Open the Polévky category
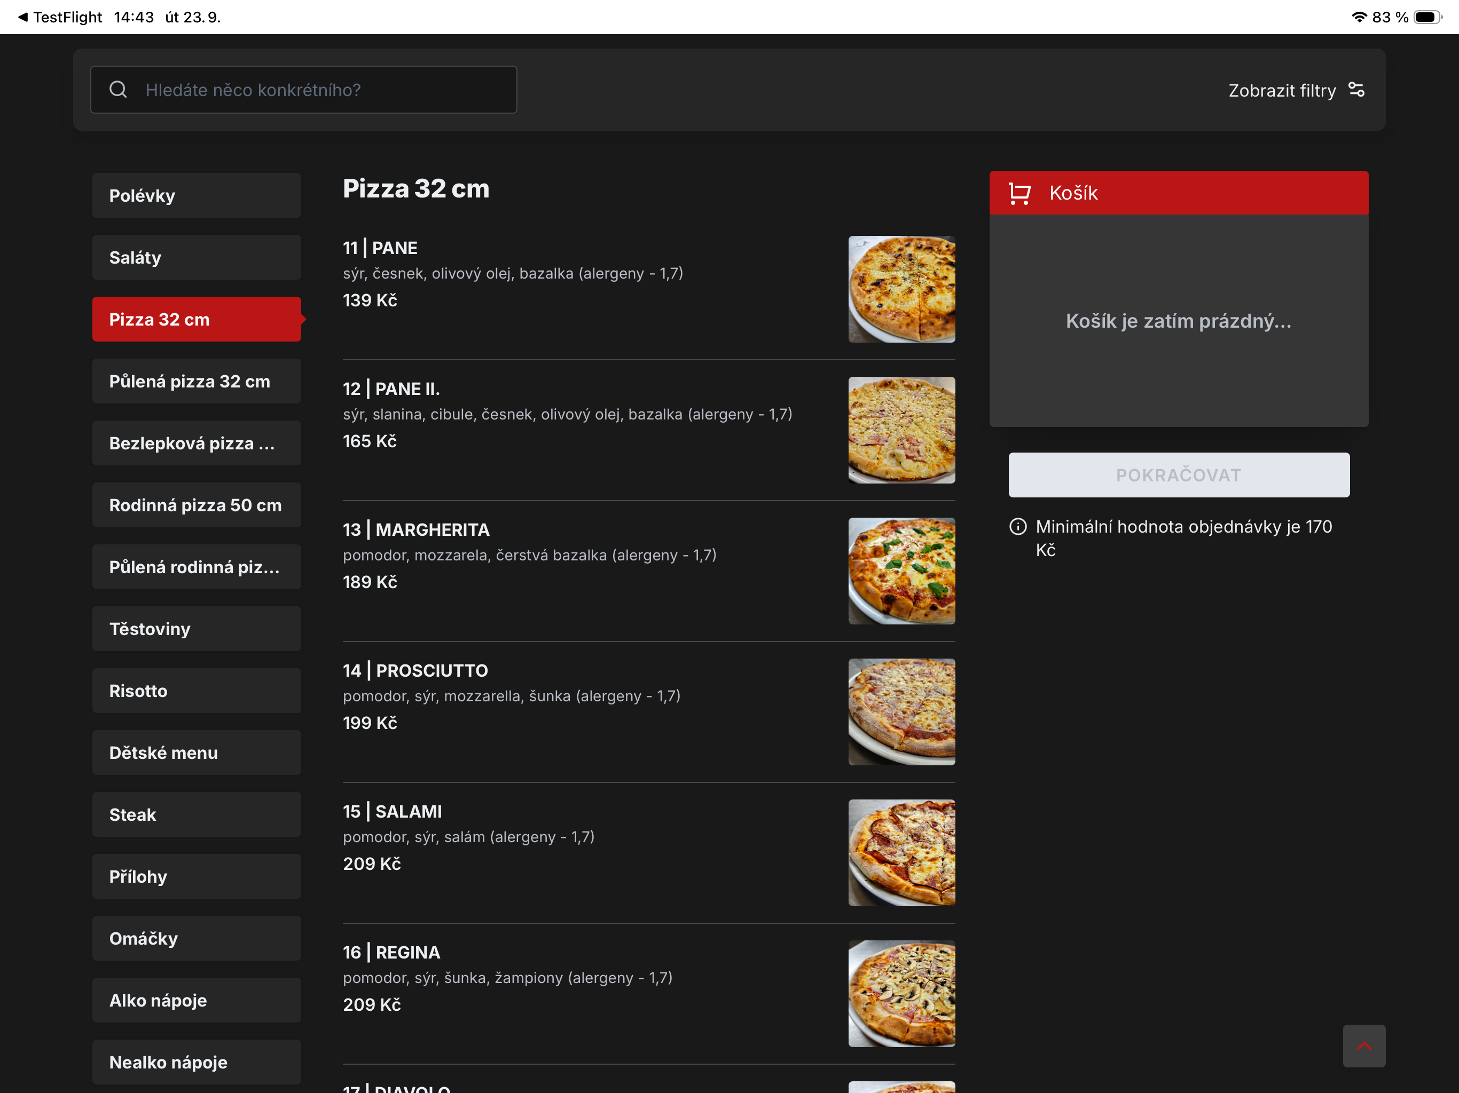This screenshot has width=1459, height=1093. 197,196
